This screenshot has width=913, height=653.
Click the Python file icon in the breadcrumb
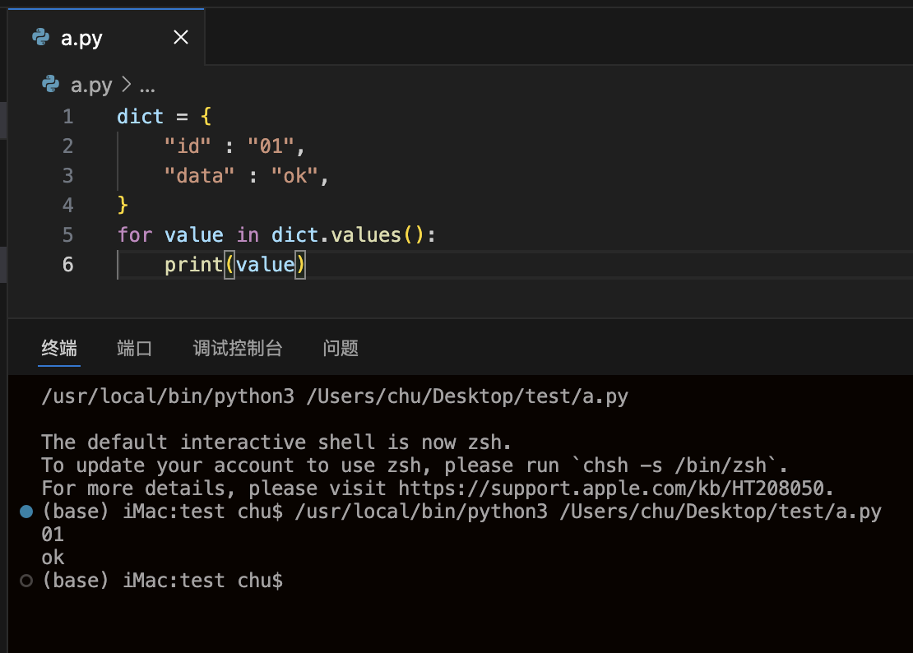[x=51, y=85]
